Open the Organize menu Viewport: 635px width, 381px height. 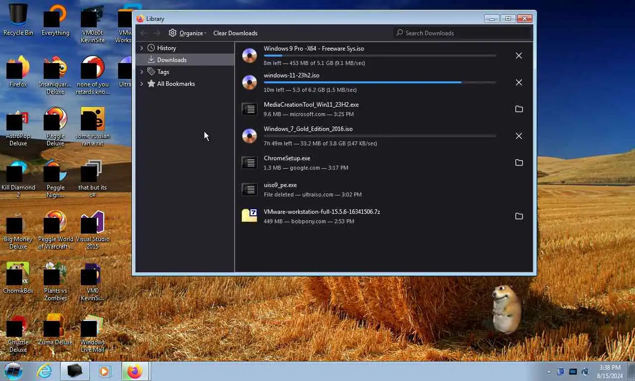pos(188,33)
